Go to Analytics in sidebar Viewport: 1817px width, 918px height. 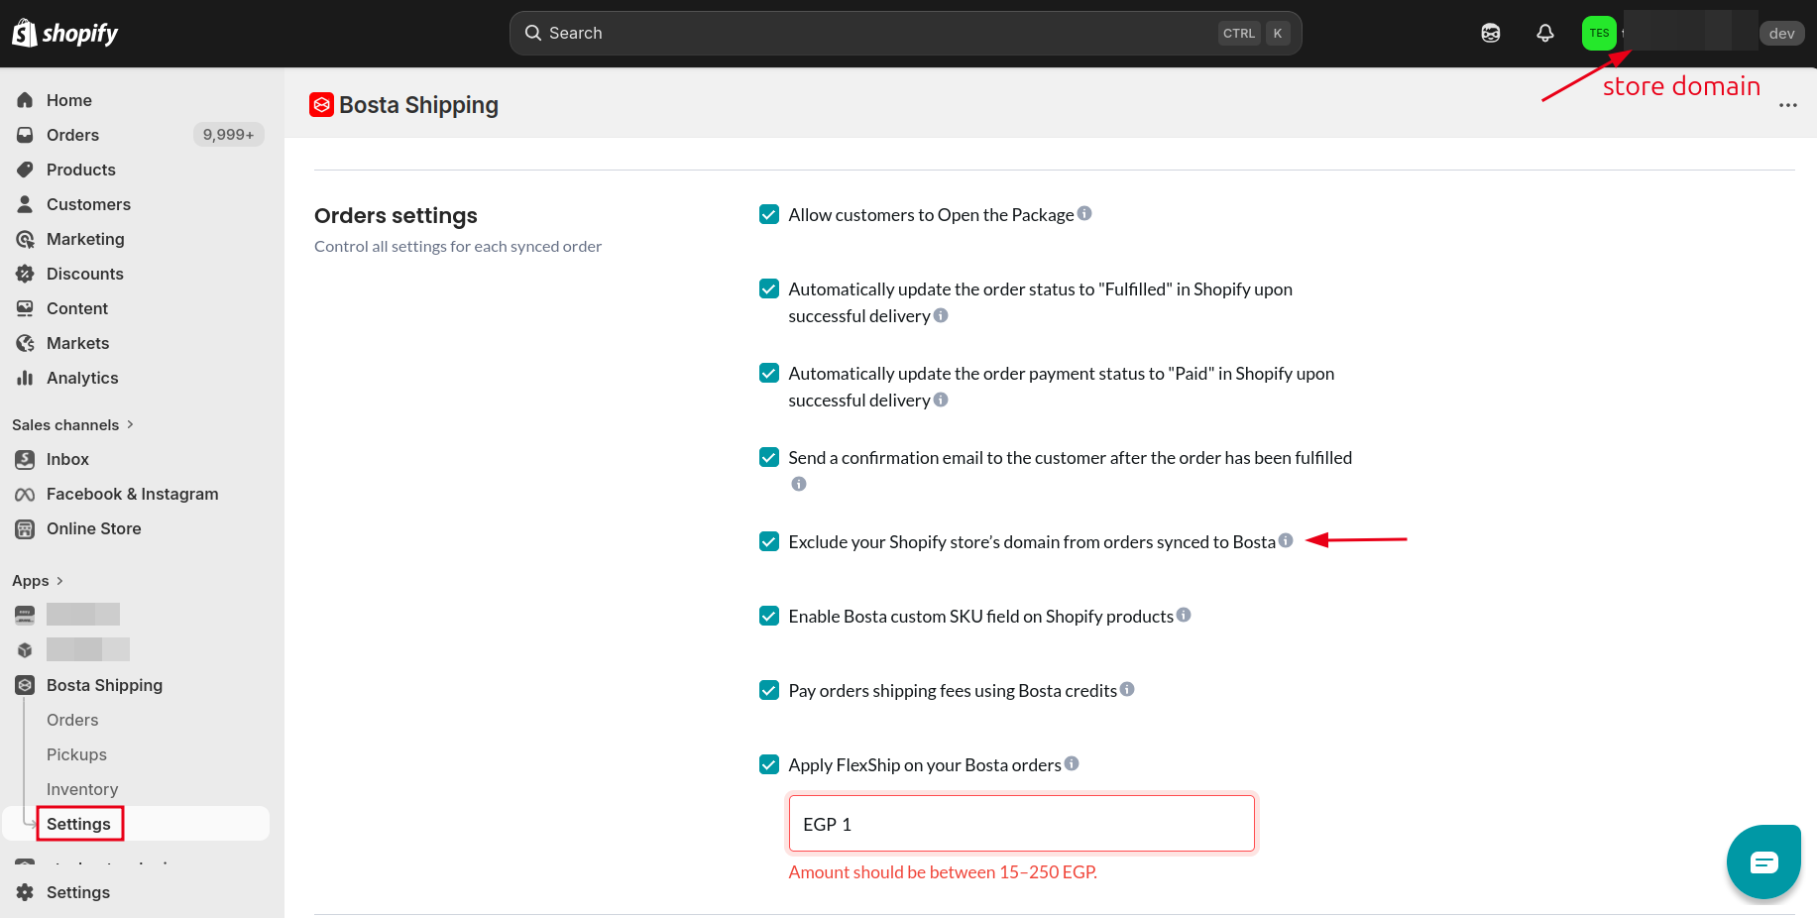82,378
